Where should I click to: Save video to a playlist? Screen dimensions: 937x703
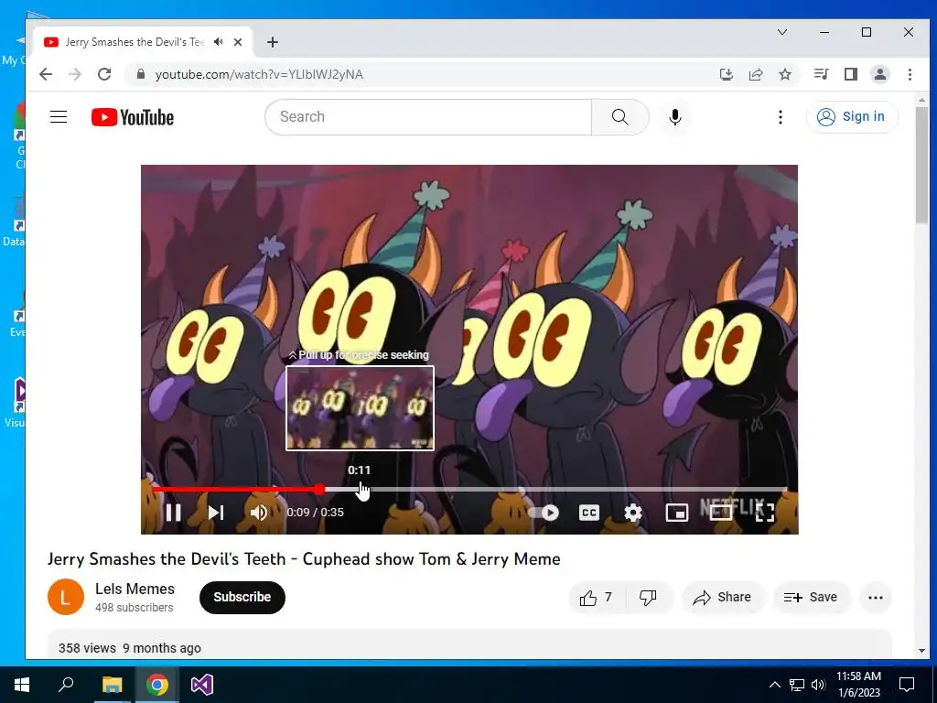(811, 597)
